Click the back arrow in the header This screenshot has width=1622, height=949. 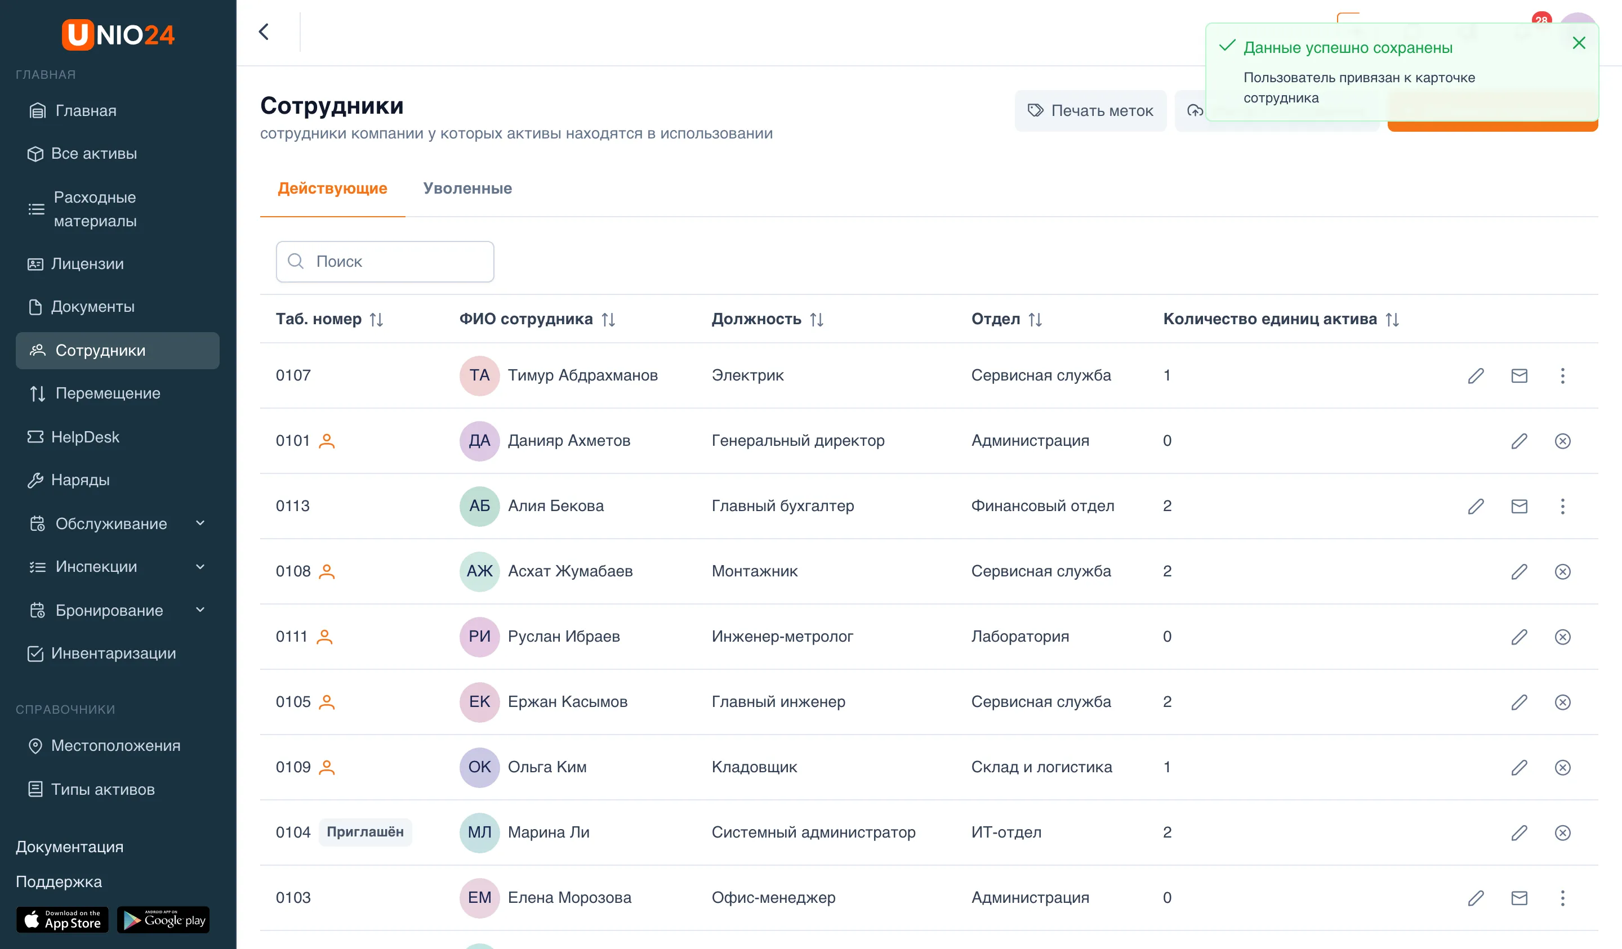pos(264,32)
